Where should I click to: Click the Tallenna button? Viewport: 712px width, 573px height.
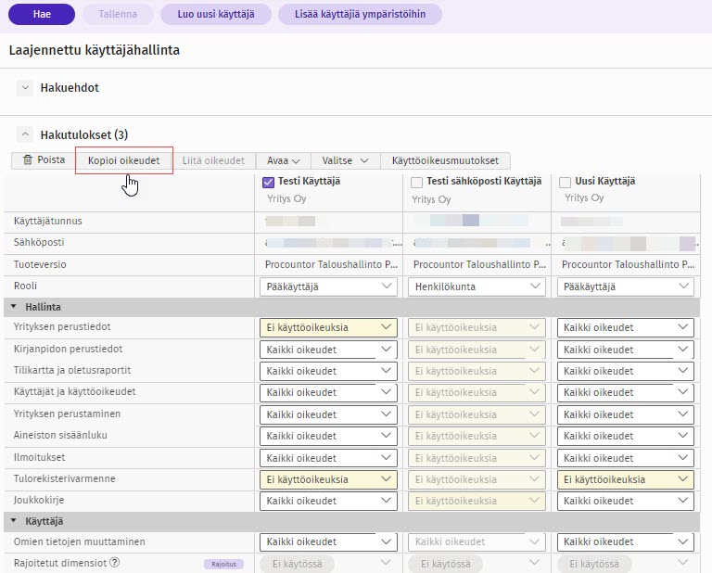[118, 14]
